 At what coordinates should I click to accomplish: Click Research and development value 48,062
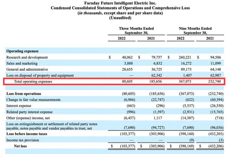tap(127, 57)
